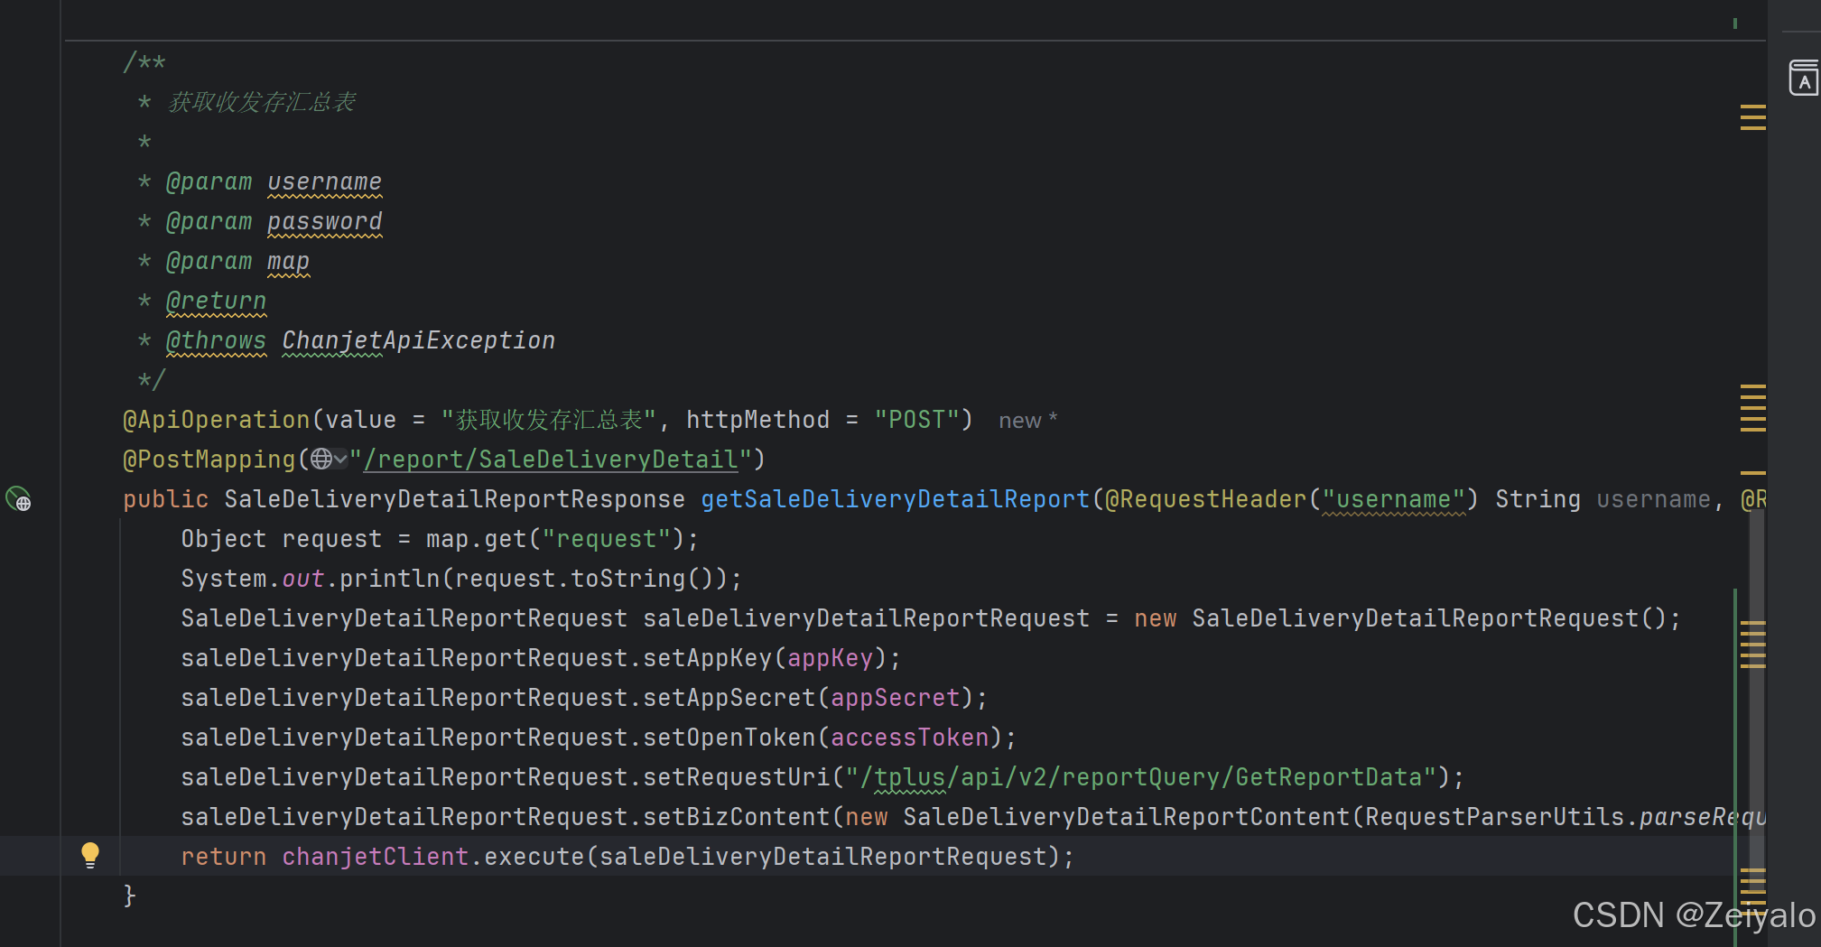Click the appSecret argument in setAppSecret
This screenshot has width=1821, height=947.
[x=896, y=698]
